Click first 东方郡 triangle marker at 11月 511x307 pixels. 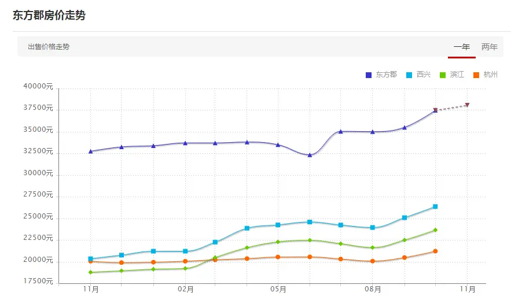point(91,151)
